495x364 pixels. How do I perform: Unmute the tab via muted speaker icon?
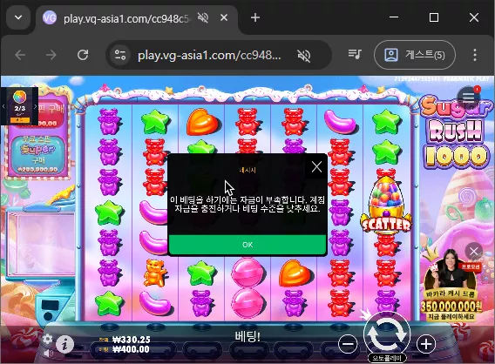click(x=203, y=17)
